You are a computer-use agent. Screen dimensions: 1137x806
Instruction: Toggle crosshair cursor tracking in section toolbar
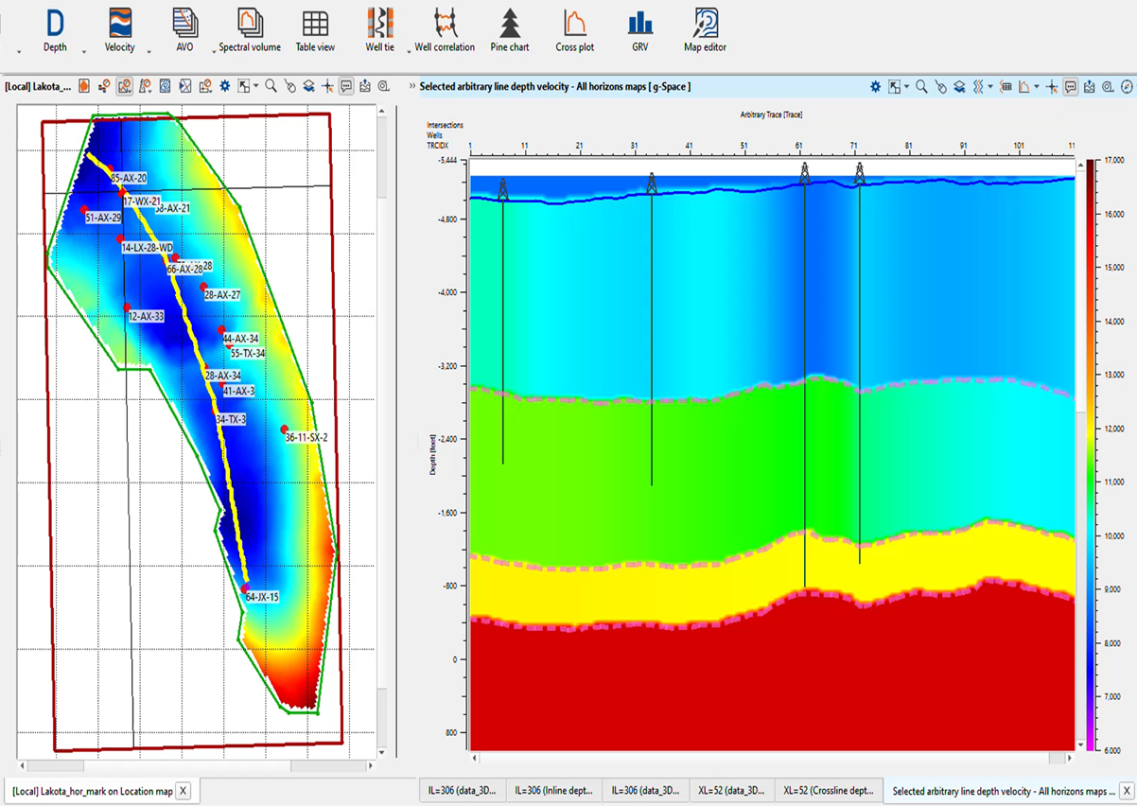tap(1052, 86)
